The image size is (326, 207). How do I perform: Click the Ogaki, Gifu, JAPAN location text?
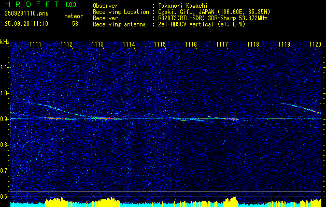214,12
